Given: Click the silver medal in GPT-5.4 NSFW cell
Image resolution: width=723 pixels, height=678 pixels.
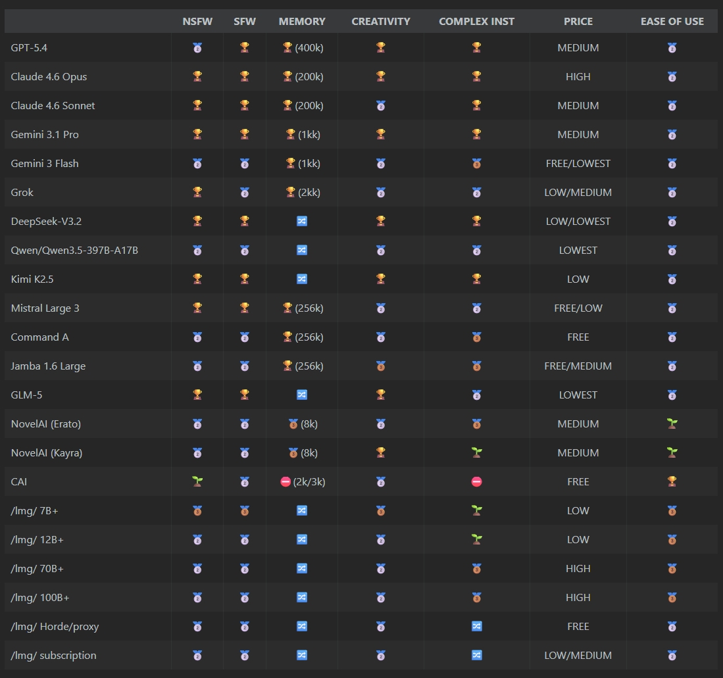Looking at the screenshot, I should tap(197, 47).
